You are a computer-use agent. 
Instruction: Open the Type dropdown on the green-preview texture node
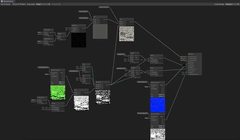(62, 82)
